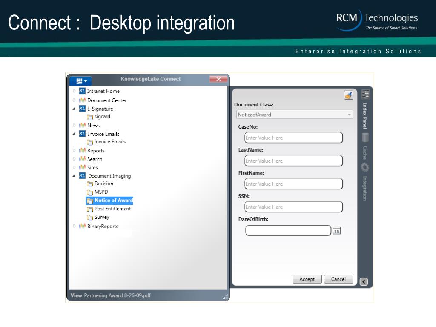Expand the Intranet Home node
The height and width of the screenshot is (327, 436).
(74, 91)
